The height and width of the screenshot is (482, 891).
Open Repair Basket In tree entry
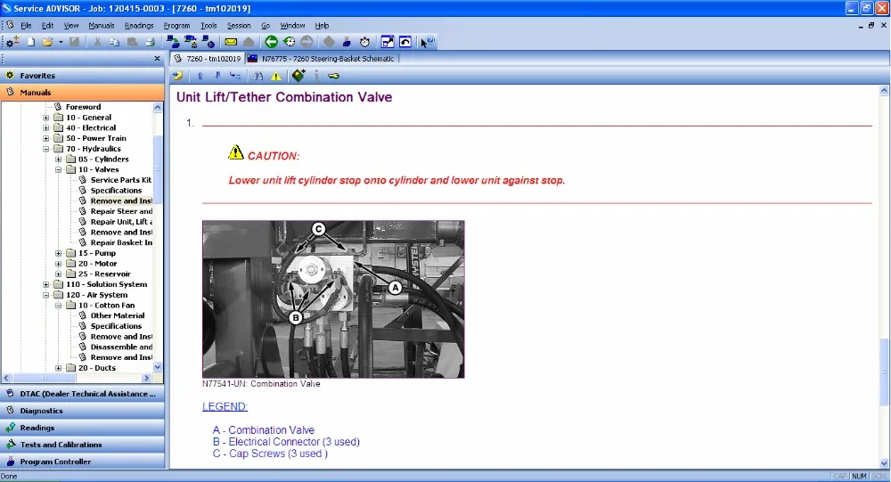point(121,242)
